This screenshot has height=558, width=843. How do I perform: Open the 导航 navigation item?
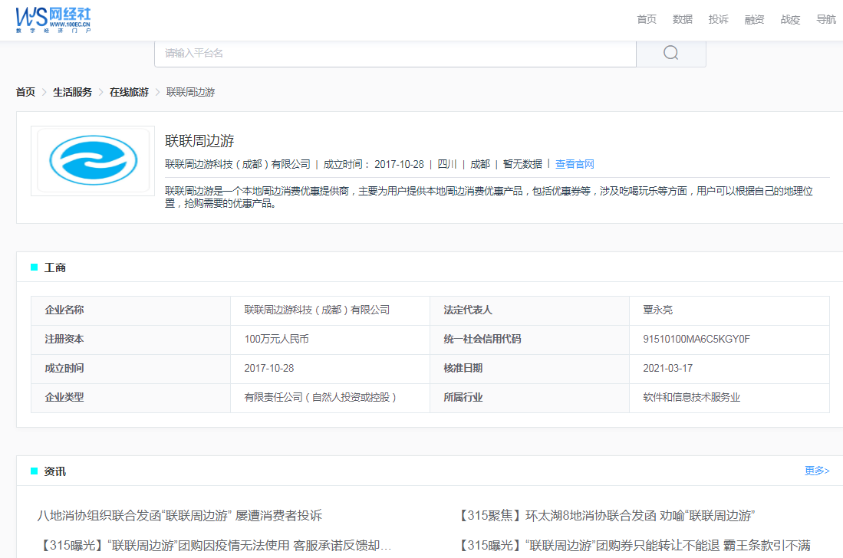pos(826,19)
